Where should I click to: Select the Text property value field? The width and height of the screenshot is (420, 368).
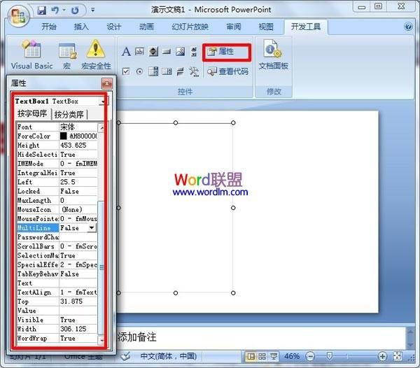78,283
